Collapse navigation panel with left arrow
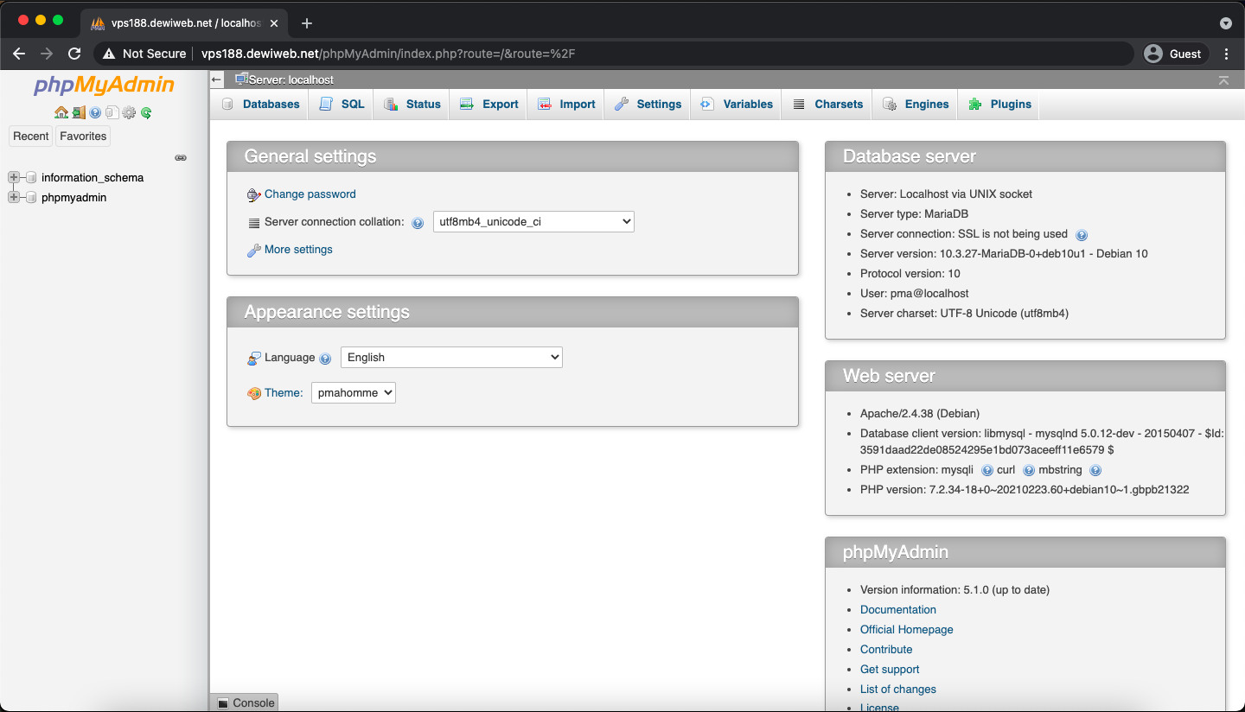 pos(217,79)
